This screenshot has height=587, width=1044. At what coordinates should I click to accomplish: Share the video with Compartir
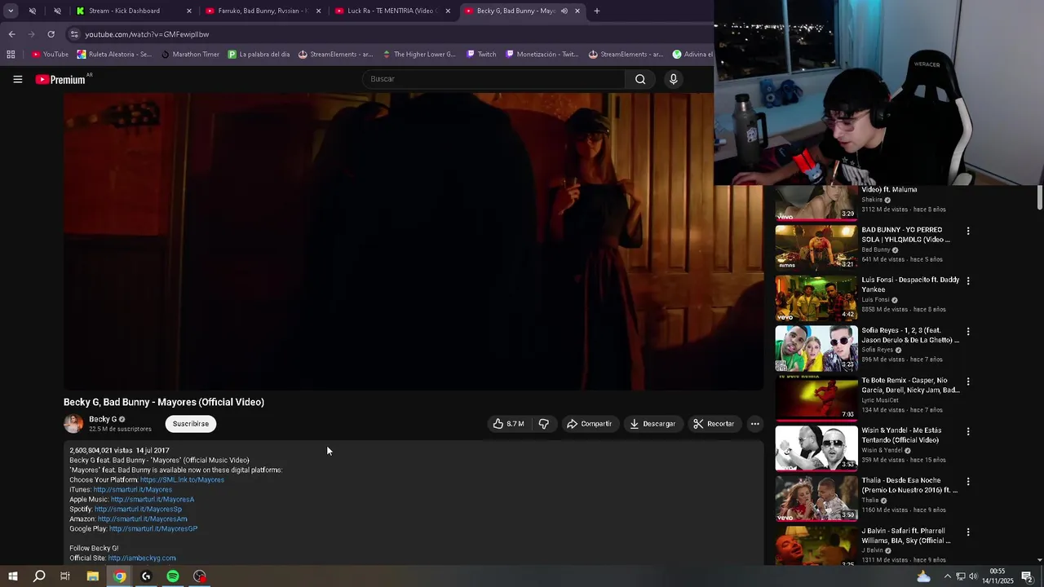click(x=589, y=424)
